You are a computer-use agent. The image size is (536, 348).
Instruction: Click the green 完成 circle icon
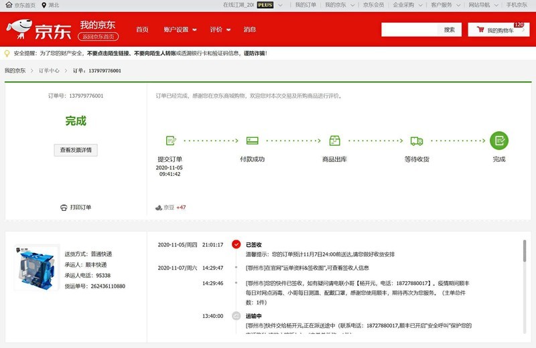(499, 141)
